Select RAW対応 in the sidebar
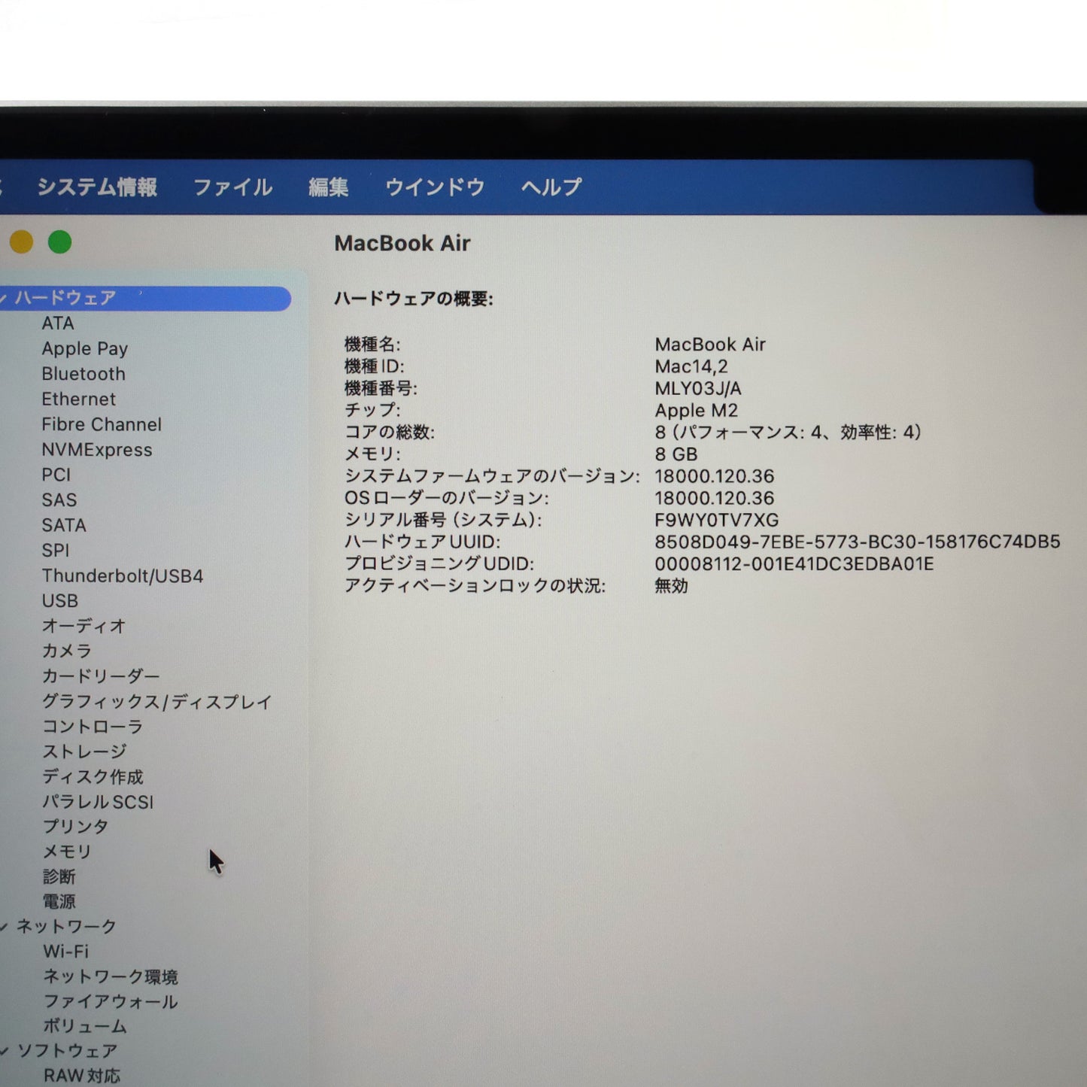 [x=82, y=1076]
